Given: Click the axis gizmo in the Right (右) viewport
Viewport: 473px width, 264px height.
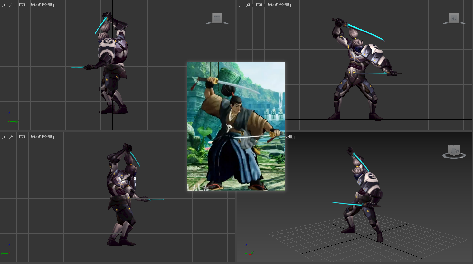Looking at the screenshot, I should (x=12, y=118).
